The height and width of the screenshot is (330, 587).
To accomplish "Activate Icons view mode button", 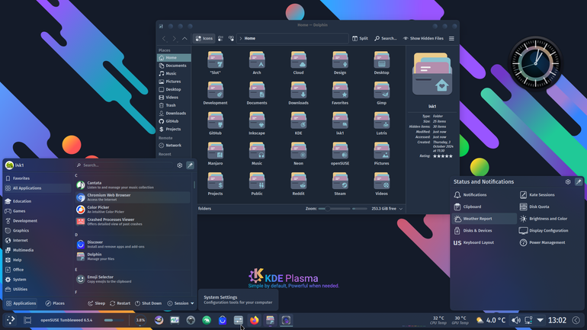I will (x=204, y=38).
